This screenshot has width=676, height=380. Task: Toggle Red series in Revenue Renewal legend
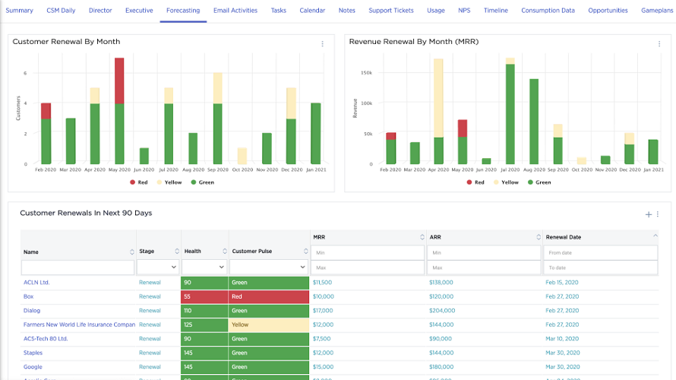click(475, 182)
